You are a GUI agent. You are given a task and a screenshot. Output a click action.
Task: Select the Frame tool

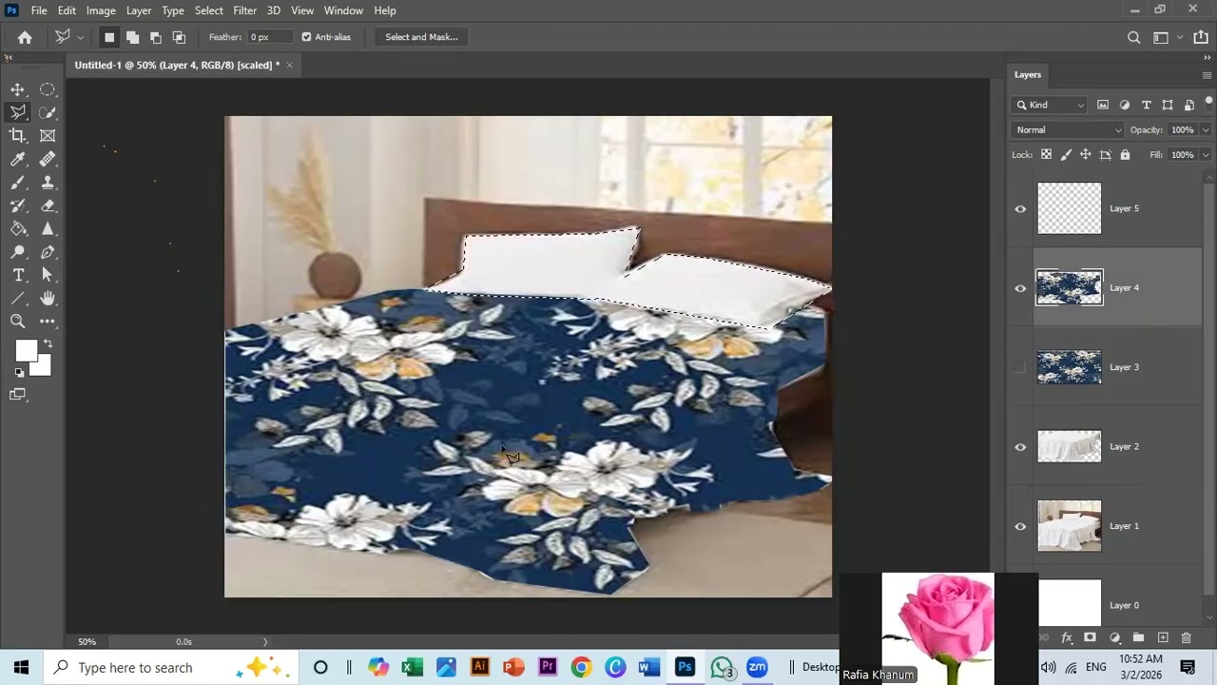click(x=48, y=136)
